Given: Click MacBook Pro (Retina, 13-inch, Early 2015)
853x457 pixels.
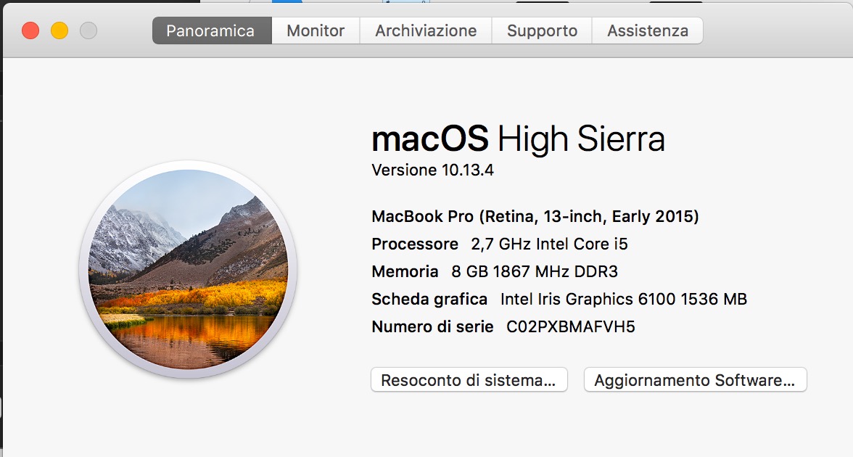Looking at the screenshot, I should [535, 216].
